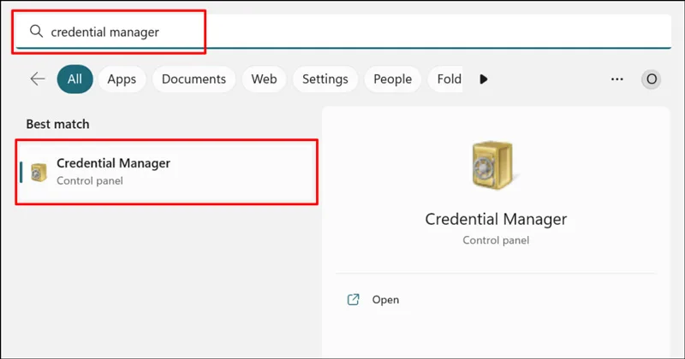Image resolution: width=685 pixels, height=359 pixels.
Task: Click the Open action link
Action: tap(385, 300)
